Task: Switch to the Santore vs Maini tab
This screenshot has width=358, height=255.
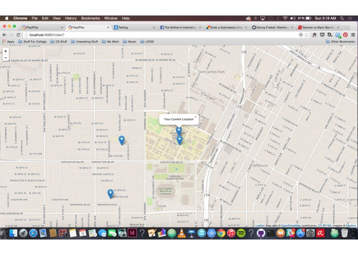Action: click(x=318, y=27)
